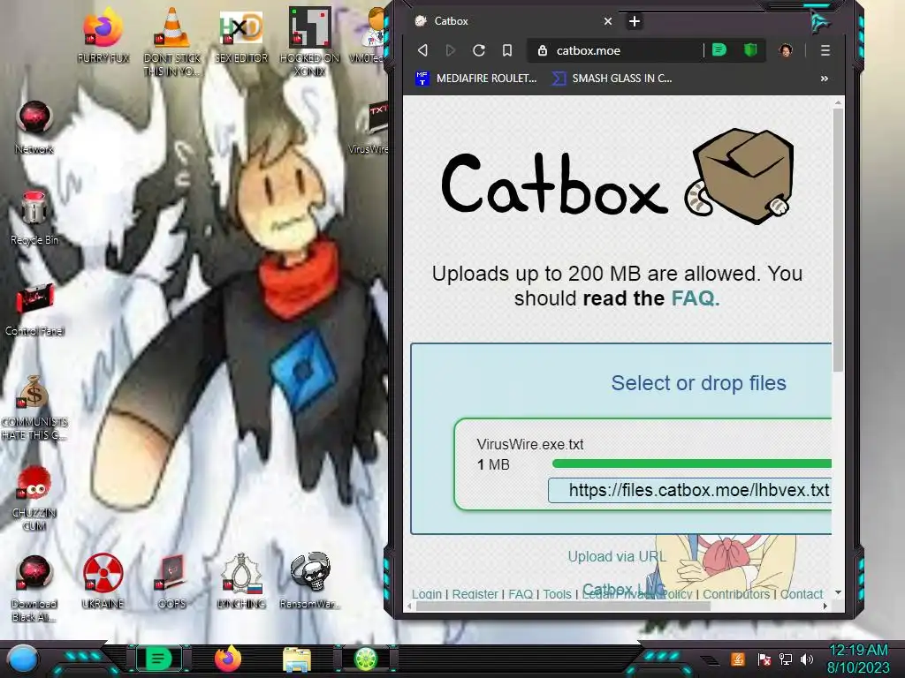Launch Firefox from the taskbar
The height and width of the screenshot is (678, 905).
pos(228,659)
